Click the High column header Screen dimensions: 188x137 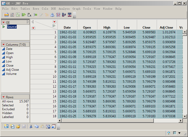107,27
